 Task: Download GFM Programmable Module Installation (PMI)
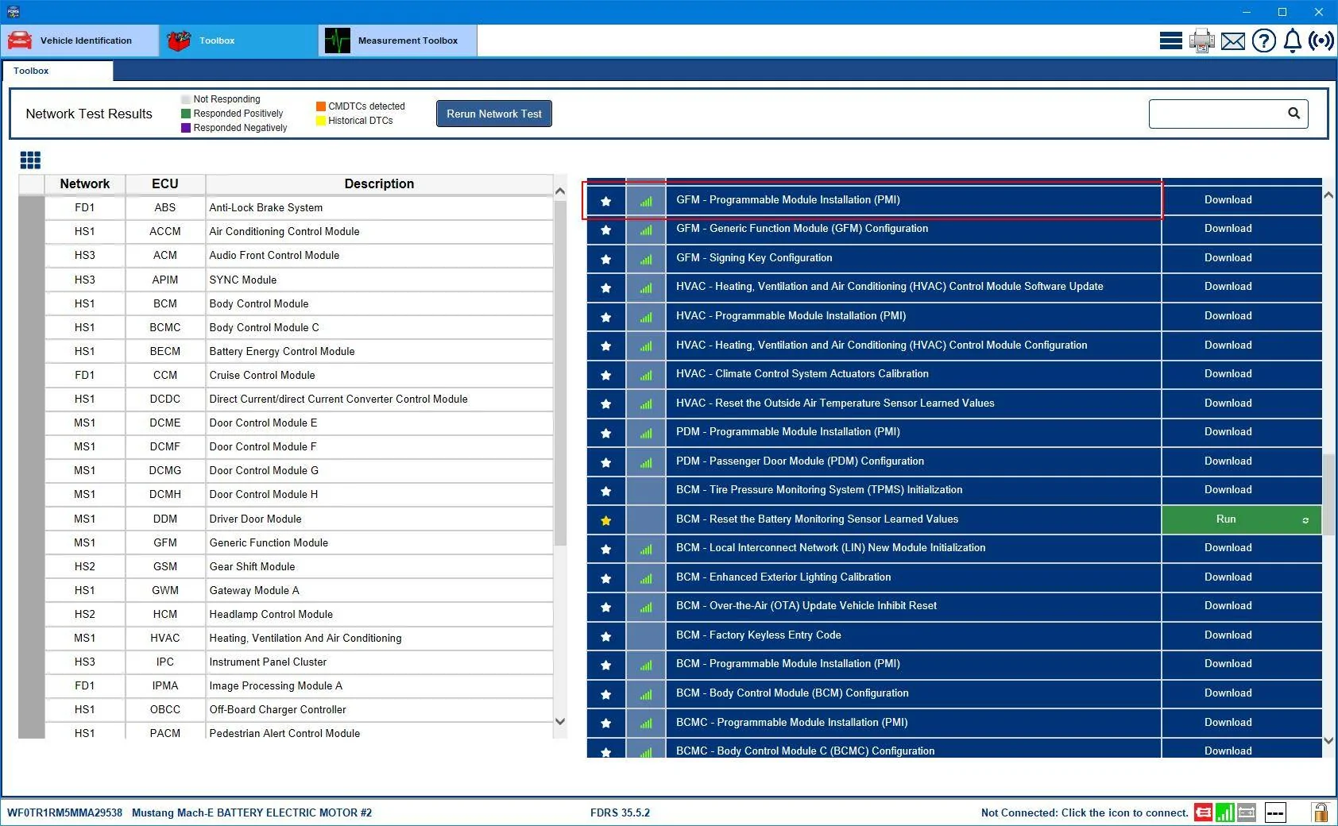1228,200
